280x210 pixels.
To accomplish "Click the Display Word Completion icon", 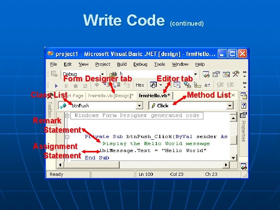I will [207, 85].
